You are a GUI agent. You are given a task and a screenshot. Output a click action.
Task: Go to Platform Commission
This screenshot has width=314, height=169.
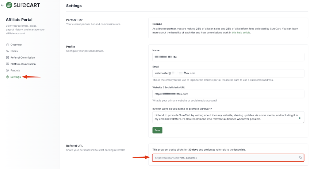pyautogui.click(x=23, y=64)
